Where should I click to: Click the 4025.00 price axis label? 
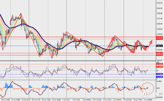point(159,50)
